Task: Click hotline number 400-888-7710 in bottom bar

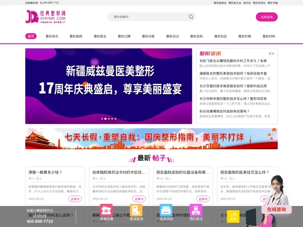Action: [x=40, y=221]
